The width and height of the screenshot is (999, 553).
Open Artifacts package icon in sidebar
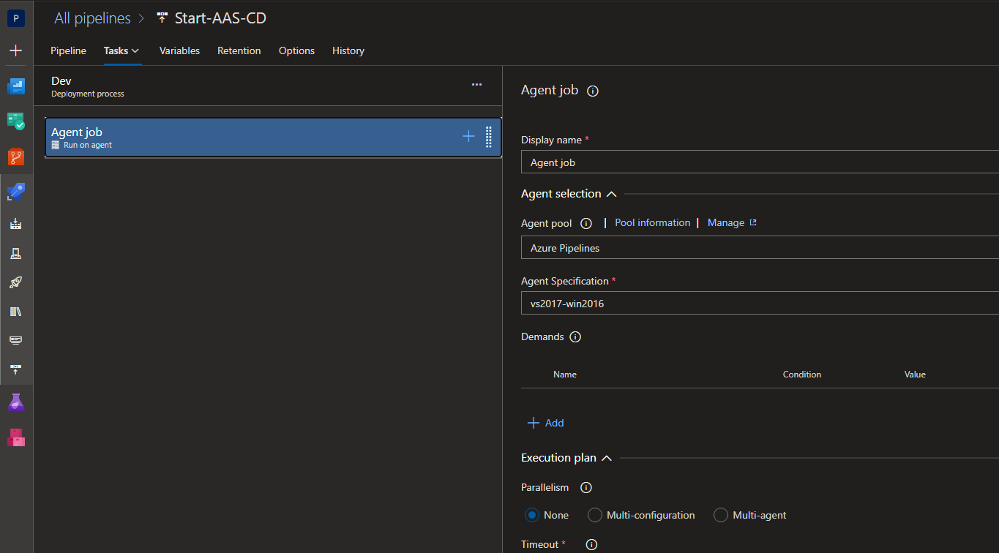(x=16, y=437)
